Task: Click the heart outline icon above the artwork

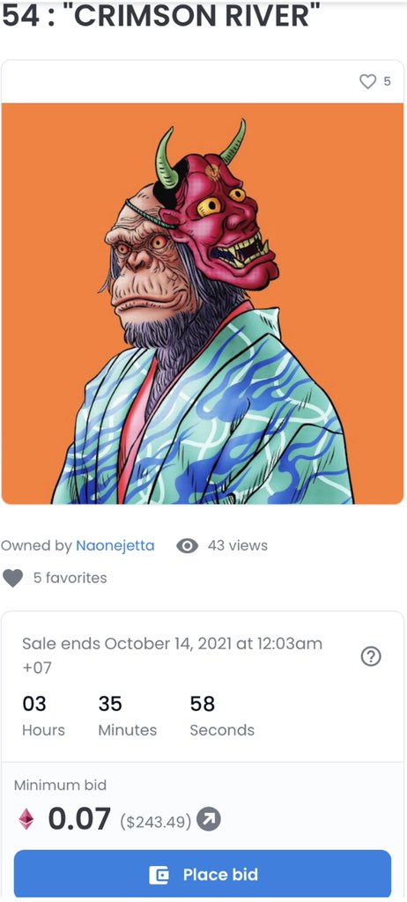Action: [367, 82]
